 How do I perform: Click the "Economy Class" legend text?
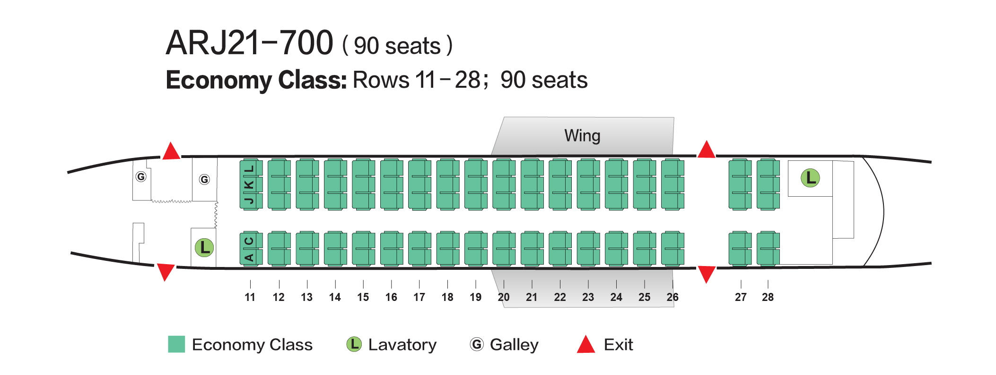pyautogui.click(x=252, y=345)
